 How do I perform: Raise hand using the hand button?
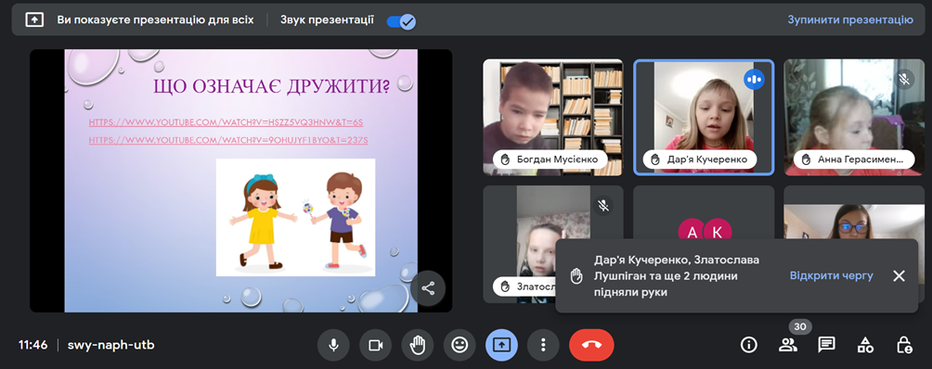pos(417,345)
